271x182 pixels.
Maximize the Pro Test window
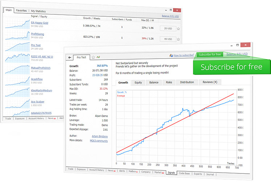coord(238,45)
